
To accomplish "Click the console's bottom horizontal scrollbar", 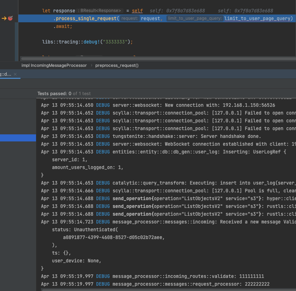I will (x=166, y=289).
